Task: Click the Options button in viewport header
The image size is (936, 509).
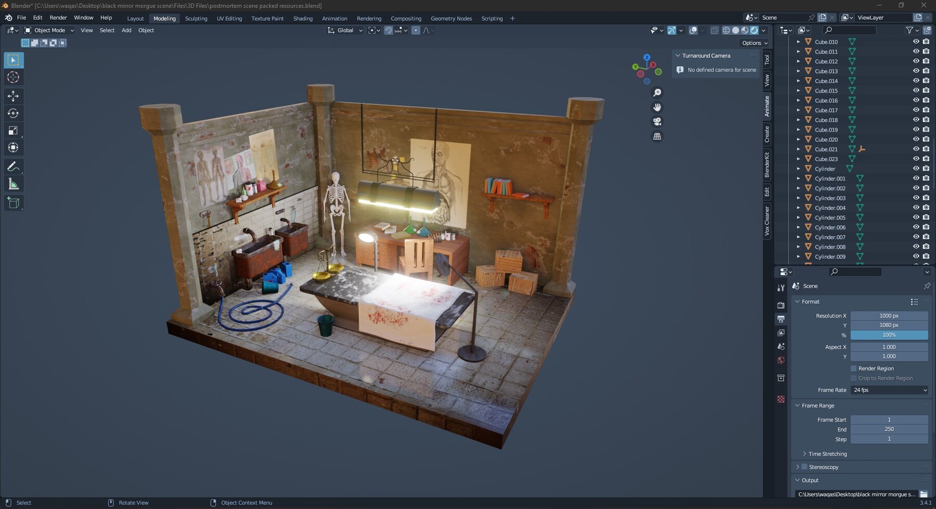Action: pyautogui.click(x=753, y=43)
